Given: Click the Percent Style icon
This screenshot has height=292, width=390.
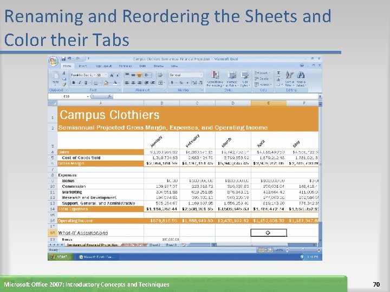Looking at the screenshot, I should [181, 83].
